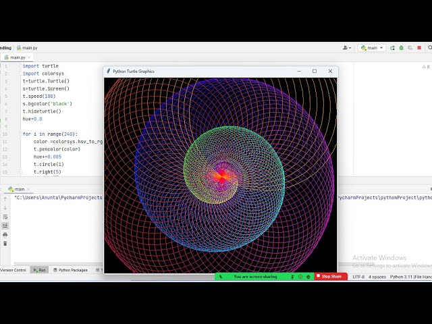Image resolution: width=432 pixels, height=324 pixels.
Task: Click line 'import turtle' in the editor
Action: 40,66
